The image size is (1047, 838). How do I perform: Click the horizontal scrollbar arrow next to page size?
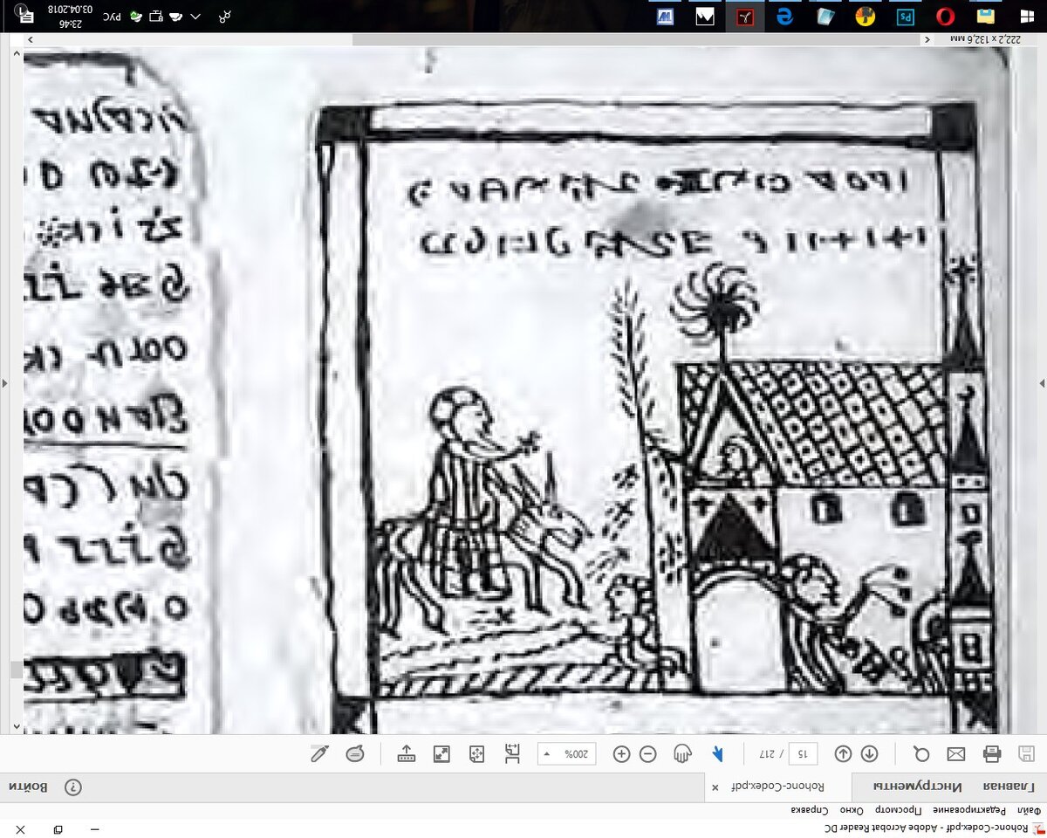tap(927, 39)
